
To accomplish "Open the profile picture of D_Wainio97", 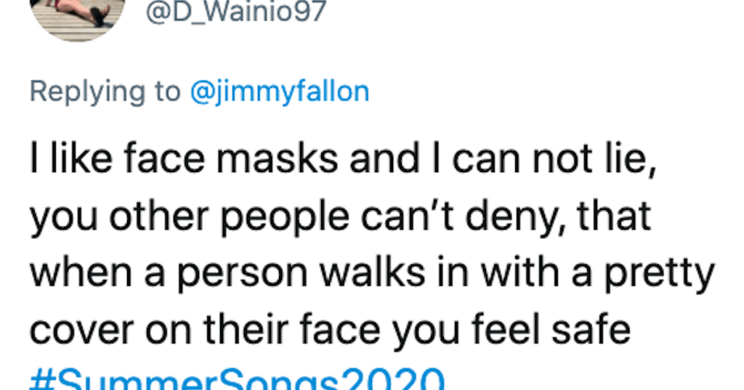I will pos(78,16).
